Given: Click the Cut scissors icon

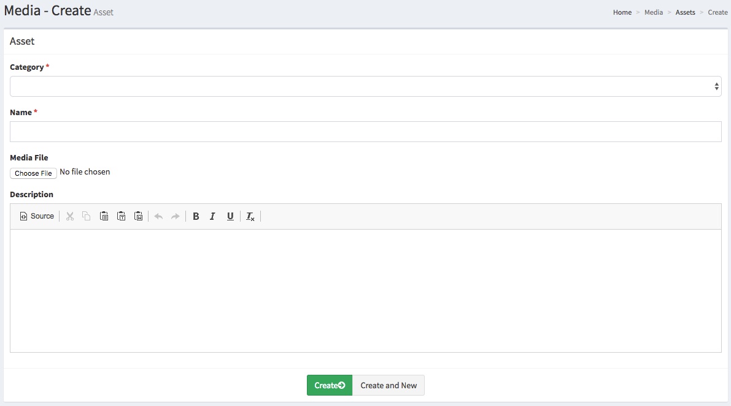Looking at the screenshot, I should (70, 216).
